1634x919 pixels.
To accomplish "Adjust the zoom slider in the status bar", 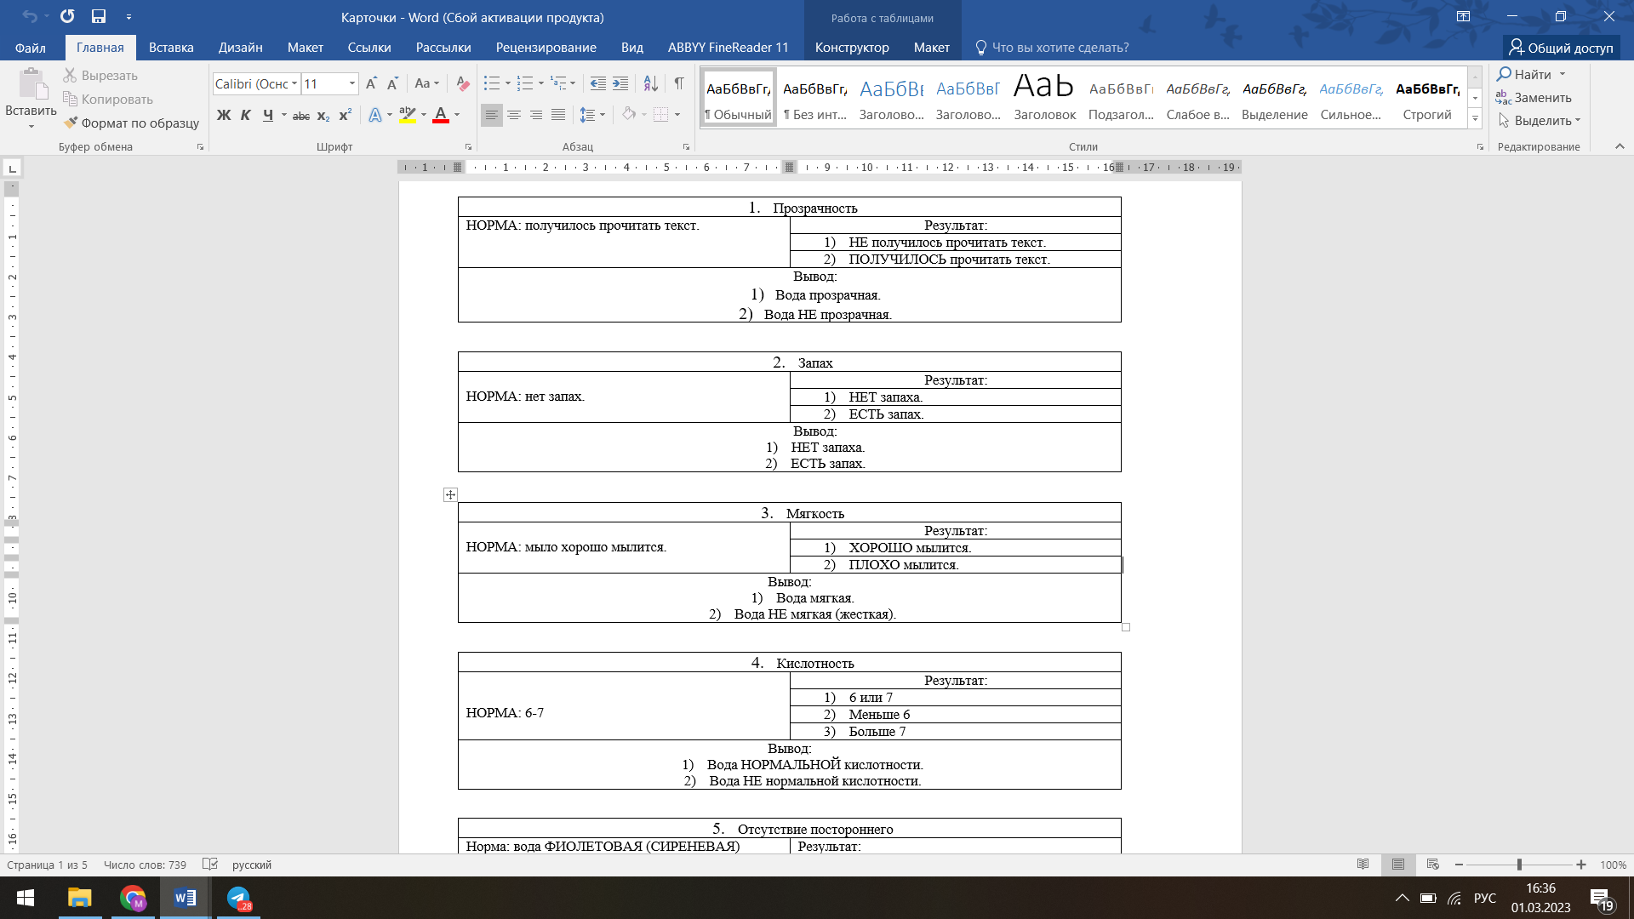I will click(x=1519, y=865).
